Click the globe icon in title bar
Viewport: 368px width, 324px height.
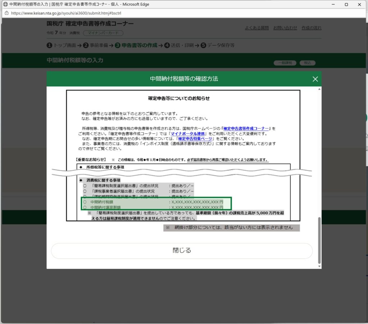5,4
